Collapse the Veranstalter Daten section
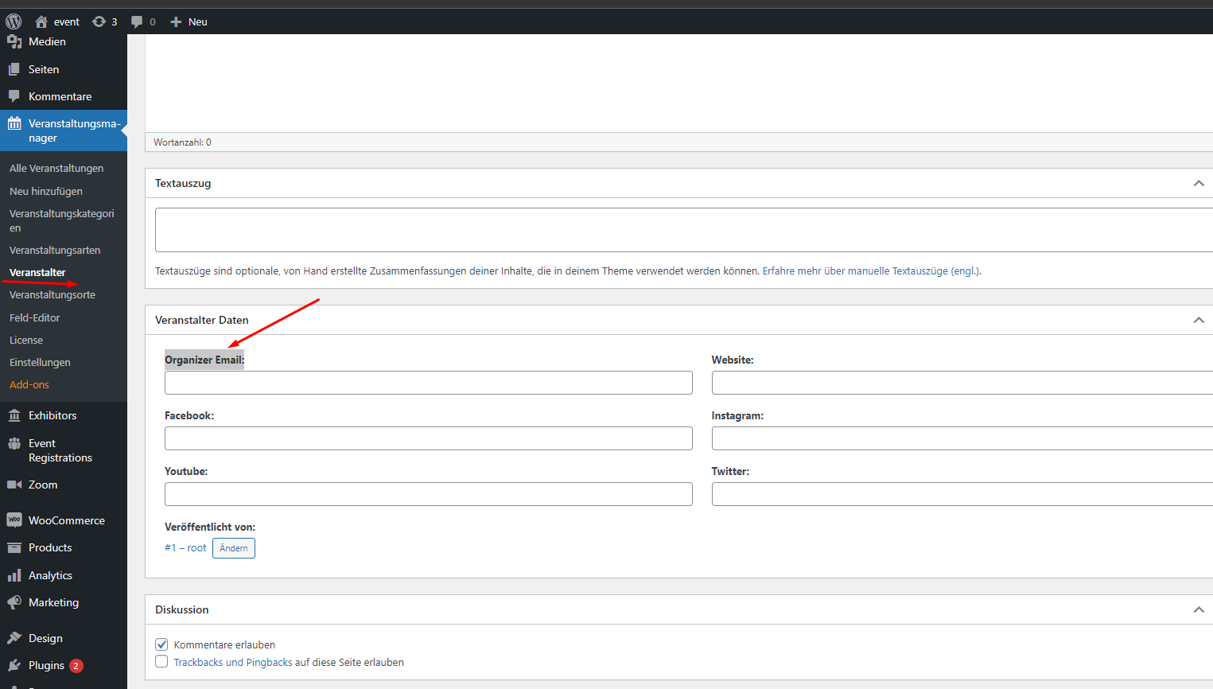 pos(1199,319)
